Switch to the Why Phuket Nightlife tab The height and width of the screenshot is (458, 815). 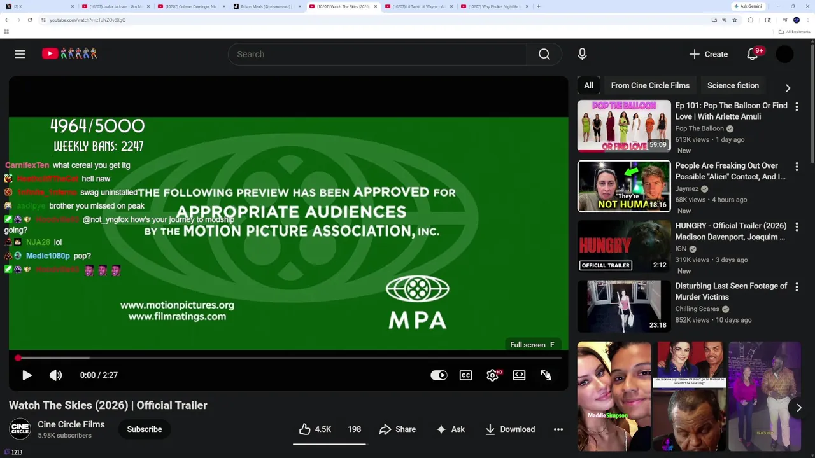pyautogui.click(x=494, y=6)
